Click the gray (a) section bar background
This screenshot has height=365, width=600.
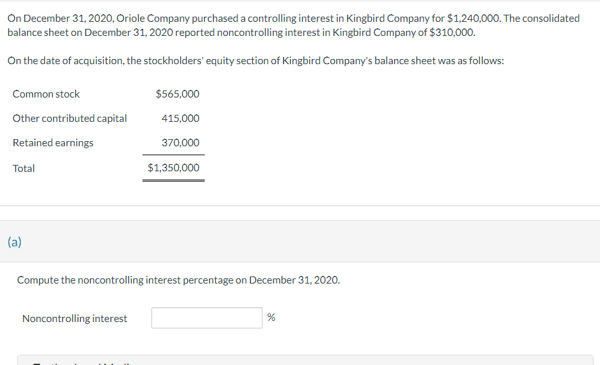[300, 241]
